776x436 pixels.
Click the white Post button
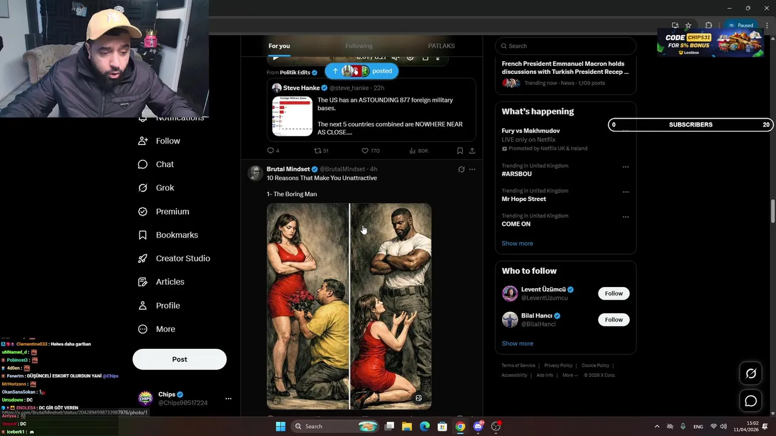click(x=179, y=359)
